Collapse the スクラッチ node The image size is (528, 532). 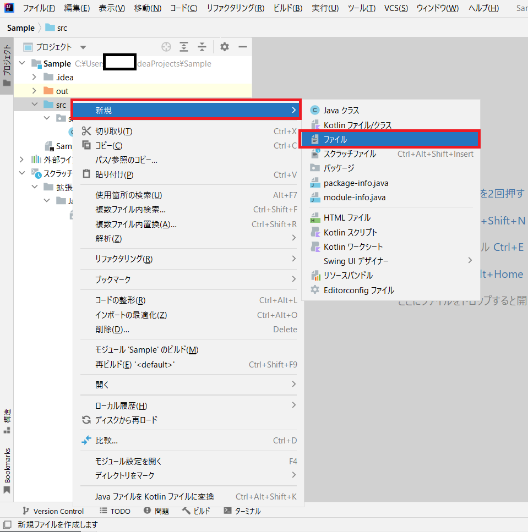point(22,173)
